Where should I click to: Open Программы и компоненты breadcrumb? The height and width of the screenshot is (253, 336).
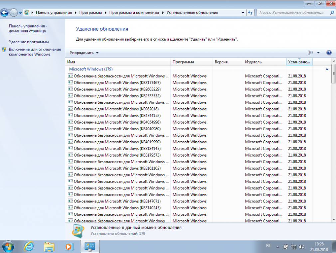pos(134,13)
